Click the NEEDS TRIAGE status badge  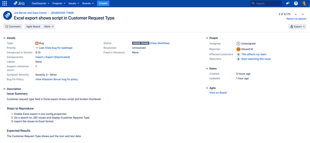[x=141, y=43]
